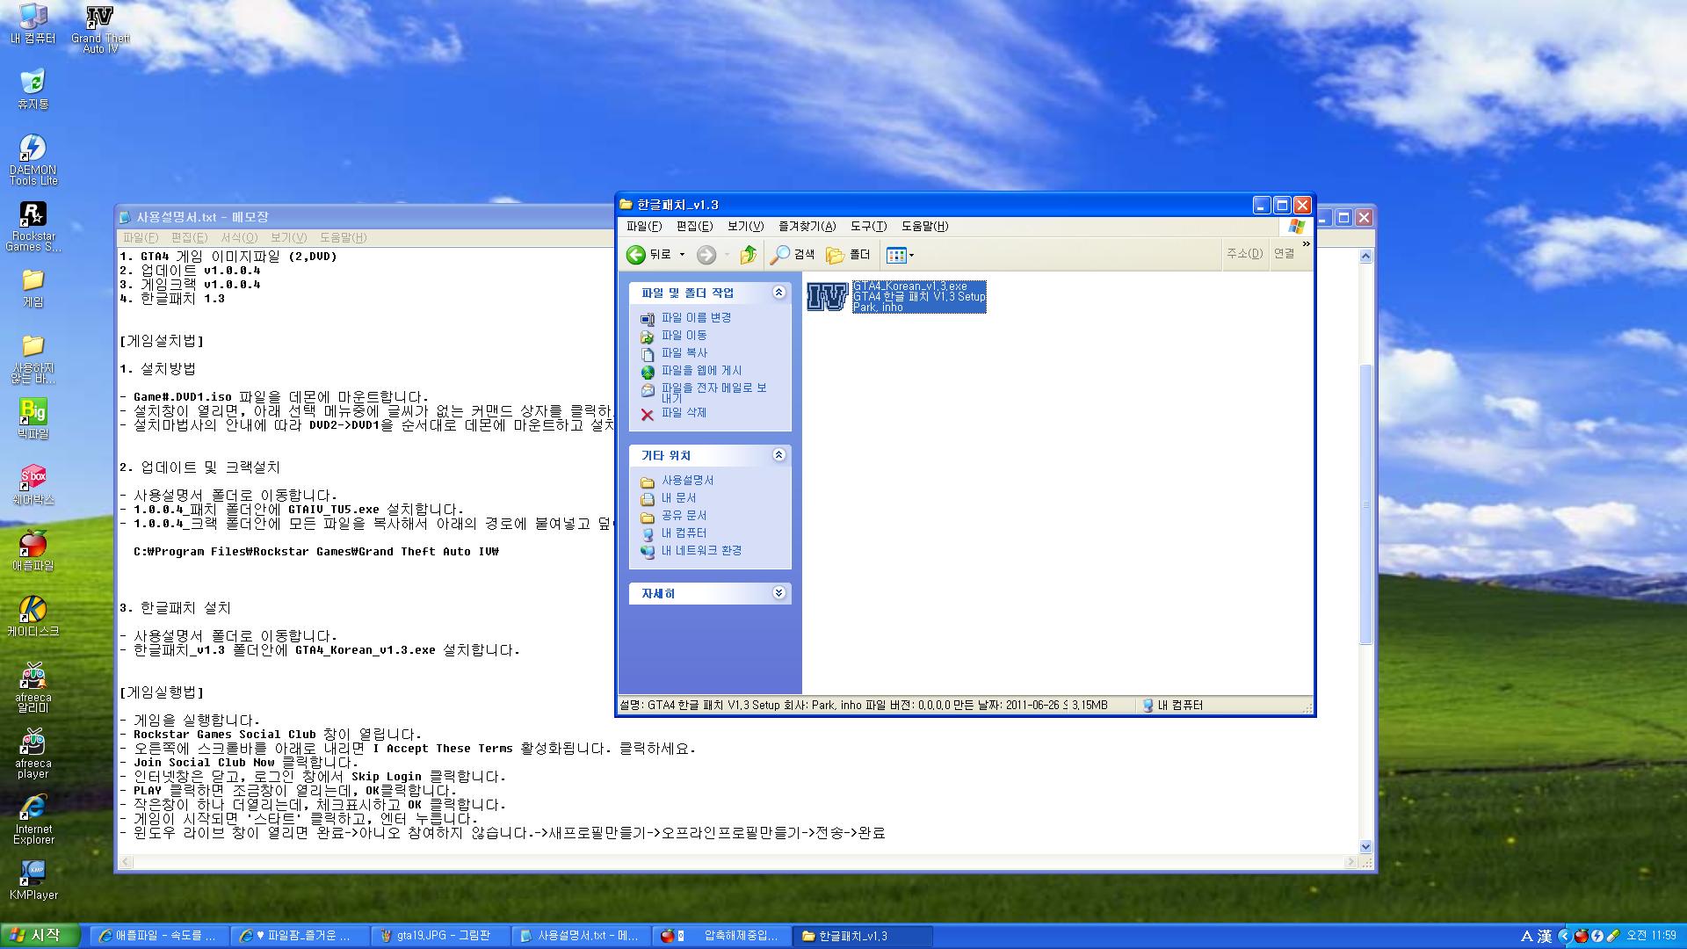Open 보기(V) menu in Explorer window
Image resolution: width=1687 pixels, height=949 pixels.
tap(745, 226)
